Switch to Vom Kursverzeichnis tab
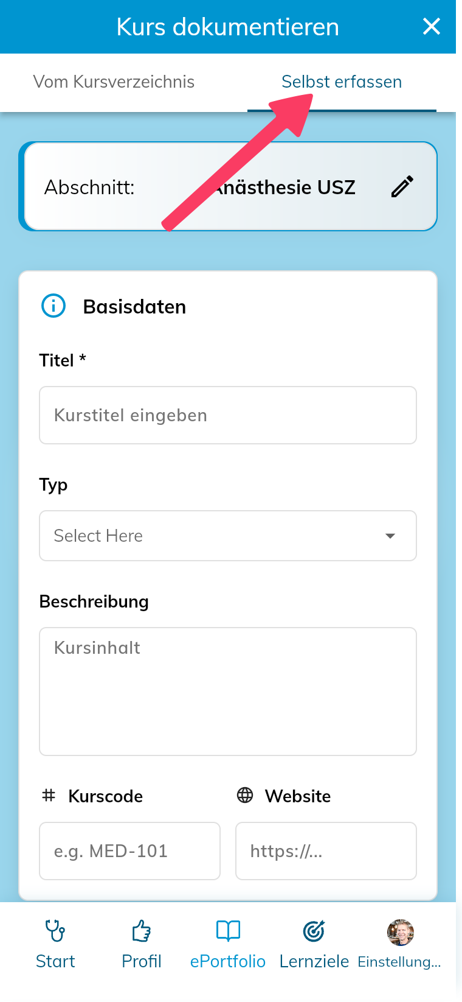Screen dimensions: 462x1002 tap(114, 82)
